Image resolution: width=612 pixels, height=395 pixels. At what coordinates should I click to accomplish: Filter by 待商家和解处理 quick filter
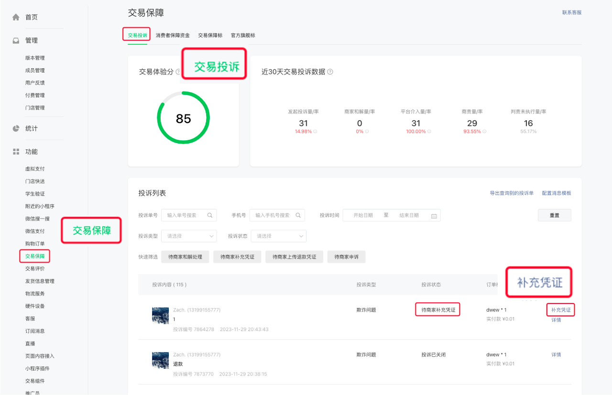click(x=185, y=257)
